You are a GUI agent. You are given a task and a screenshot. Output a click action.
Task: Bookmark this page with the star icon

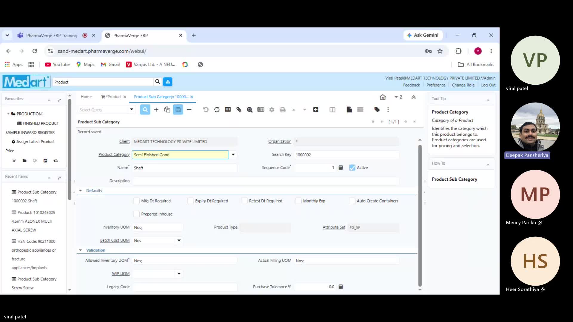click(x=440, y=51)
